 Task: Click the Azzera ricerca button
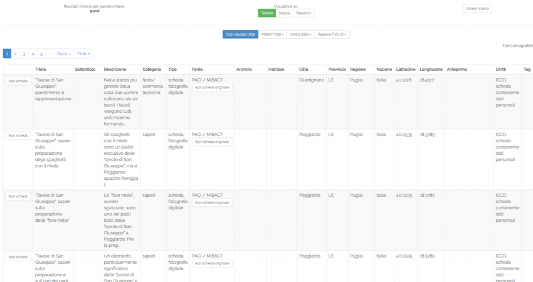(x=477, y=9)
